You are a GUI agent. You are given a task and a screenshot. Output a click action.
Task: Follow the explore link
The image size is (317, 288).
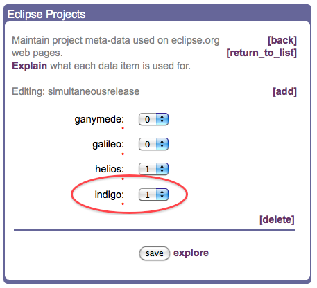(191, 253)
